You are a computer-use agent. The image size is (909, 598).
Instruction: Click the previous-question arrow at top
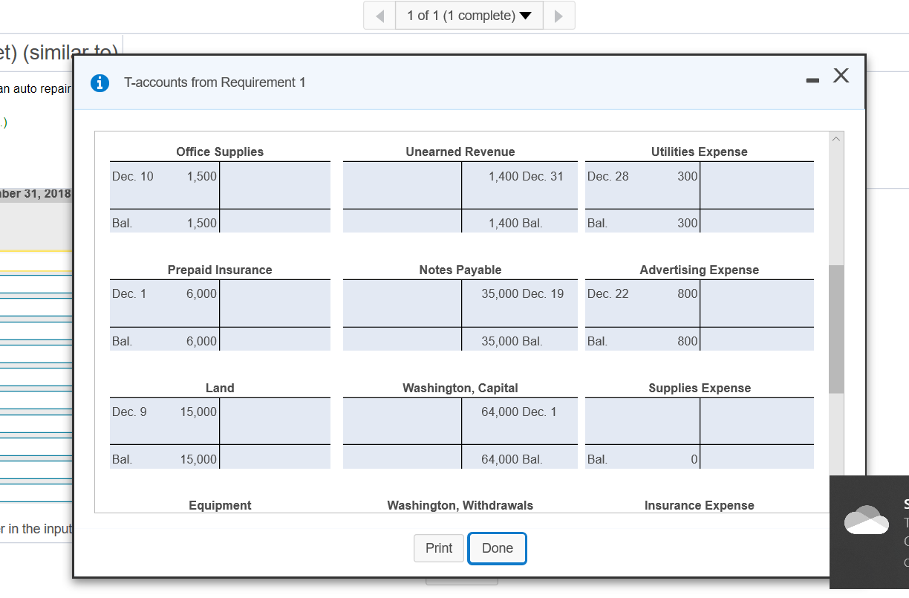(379, 15)
